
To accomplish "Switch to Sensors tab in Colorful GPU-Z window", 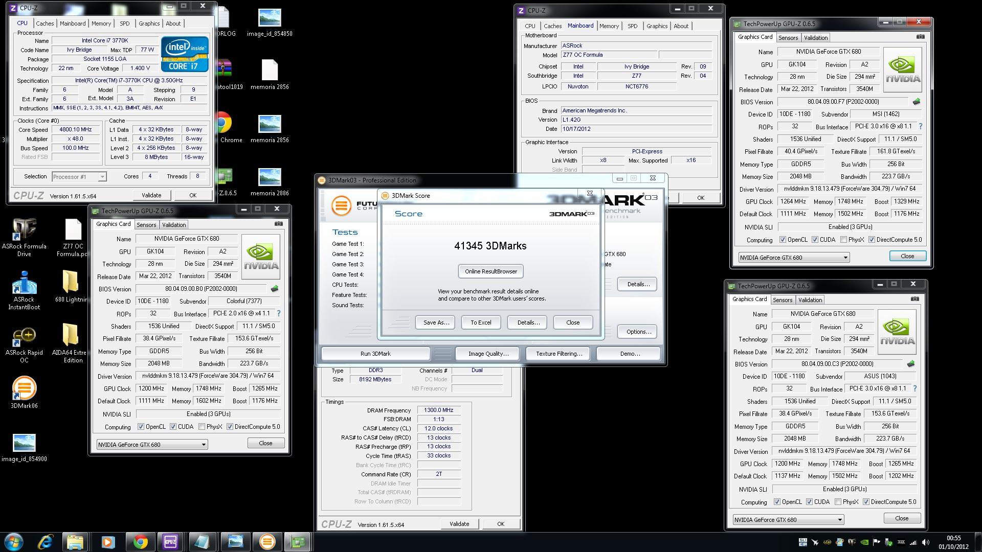I will click(x=146, y=225).
